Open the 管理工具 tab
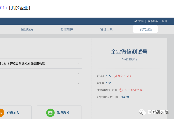The width and height of the screenshot is (174, 120). [106, 29]
